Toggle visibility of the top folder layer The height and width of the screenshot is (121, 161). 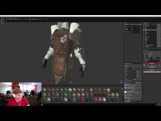[124, 27]
